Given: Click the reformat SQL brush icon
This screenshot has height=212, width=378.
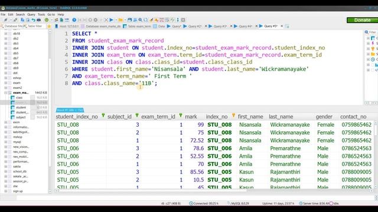Looking at the screenshot, I should click(x=151, y=20).
